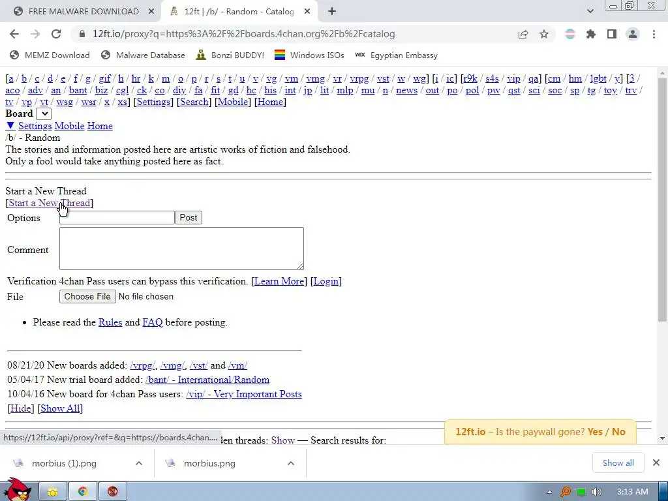The width and height of the screenshot is (668, 501).
Task: Click the Show All announcements link
Action: point(60,408)
